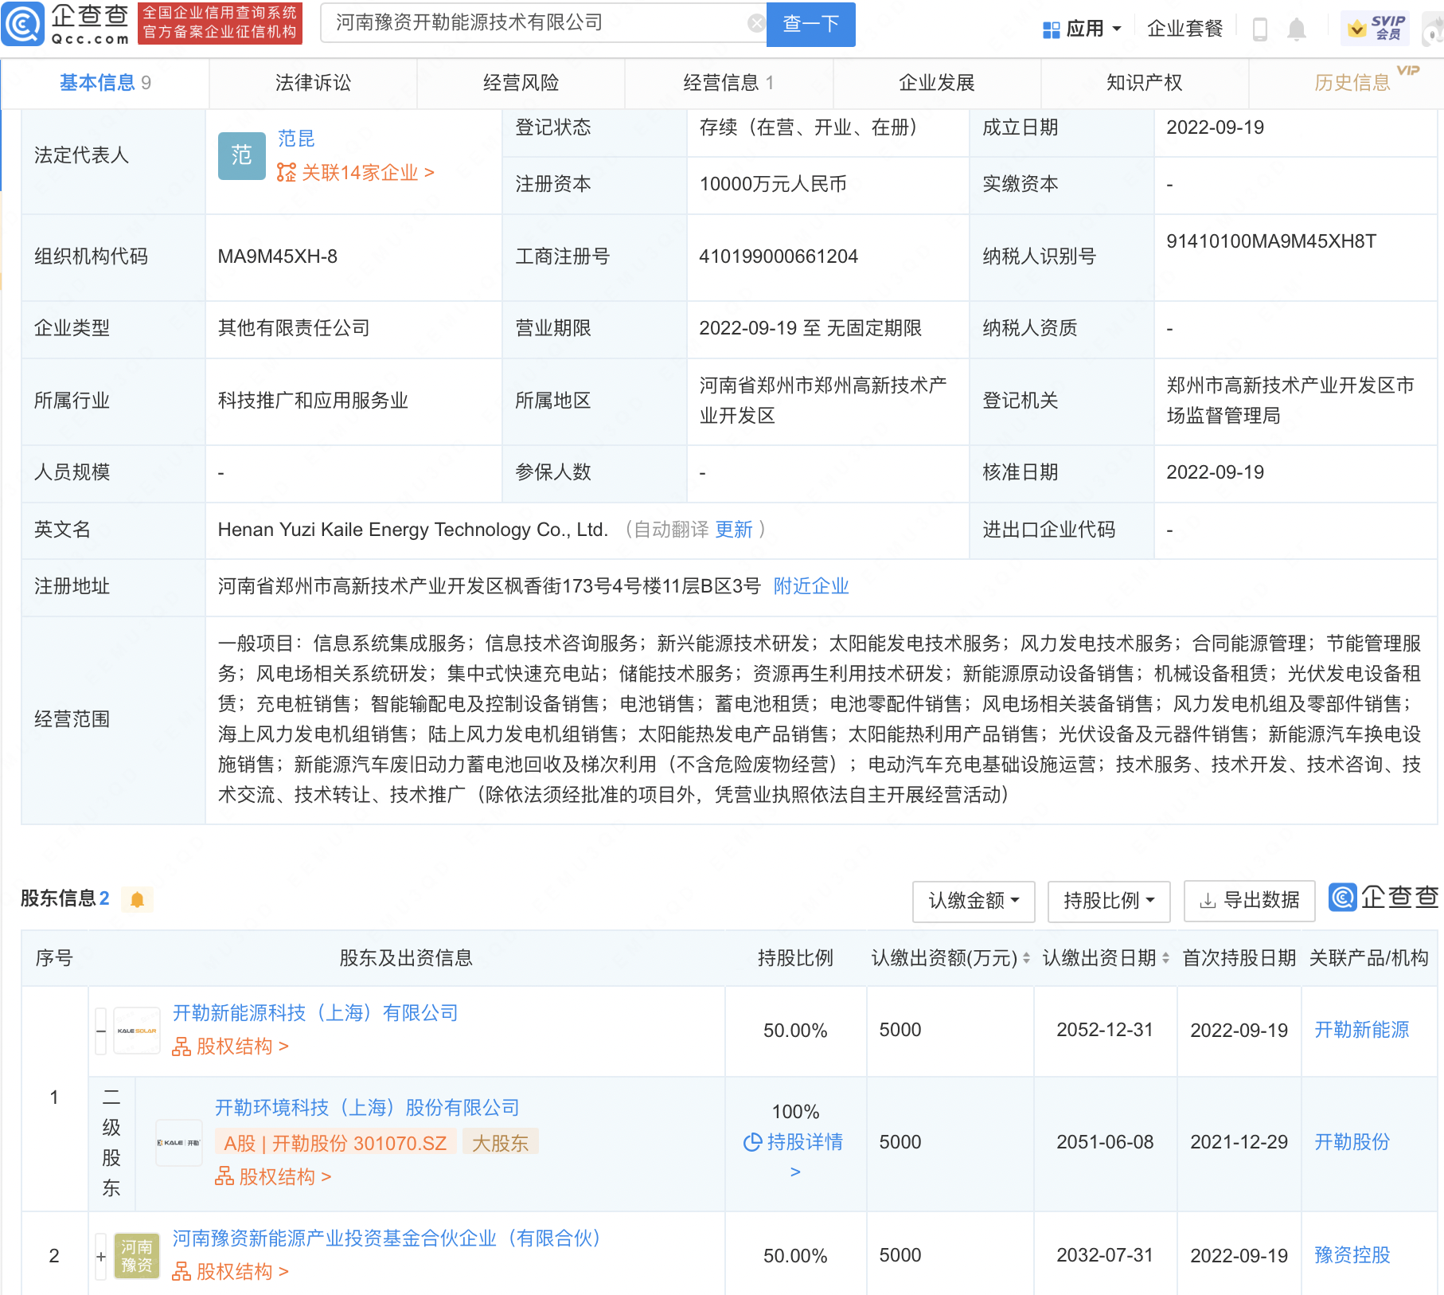The image size is (1444, 1295).
Task: Open 关联14家企业 link
Action: point(355,173)
